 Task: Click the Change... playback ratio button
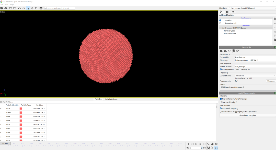(x=271, y=81)
